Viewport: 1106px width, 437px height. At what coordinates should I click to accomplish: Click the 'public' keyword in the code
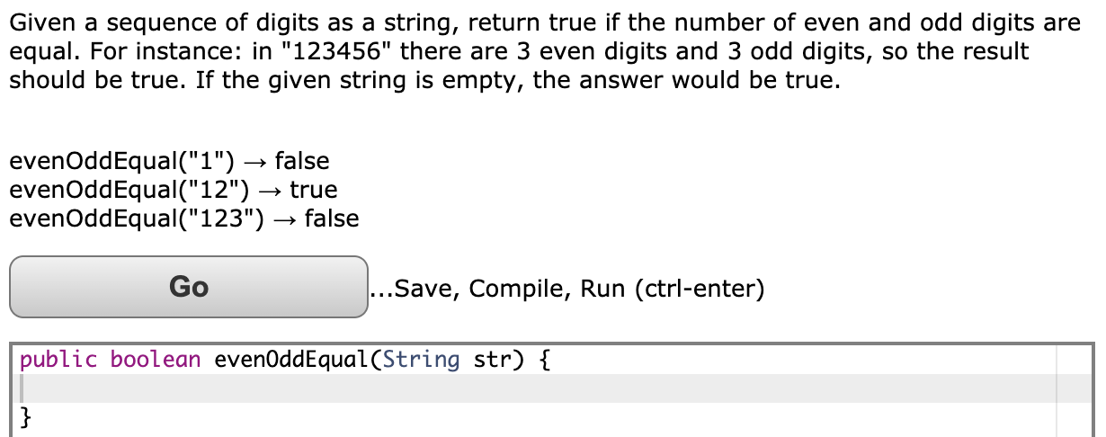click(x=58, y=361)
